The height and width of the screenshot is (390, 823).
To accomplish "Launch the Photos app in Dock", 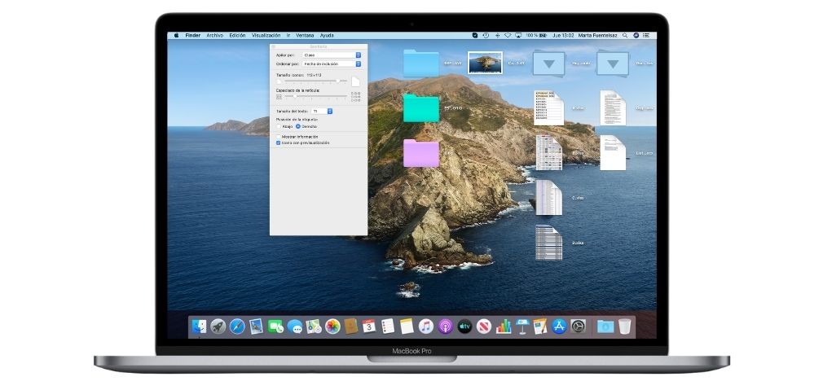I will [x=332, y=326].
